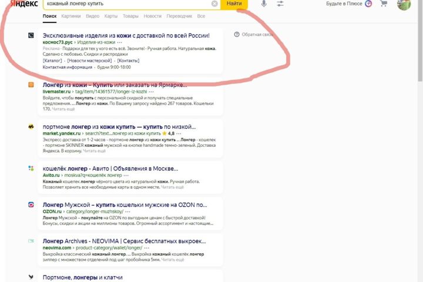Open the [Контакты] sitelink

[128, 61]
